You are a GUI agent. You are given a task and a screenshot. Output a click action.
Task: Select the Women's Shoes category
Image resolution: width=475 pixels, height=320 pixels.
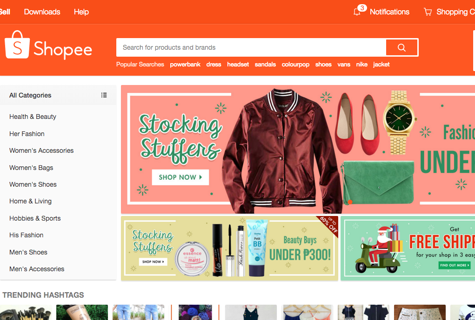point(33,184)
